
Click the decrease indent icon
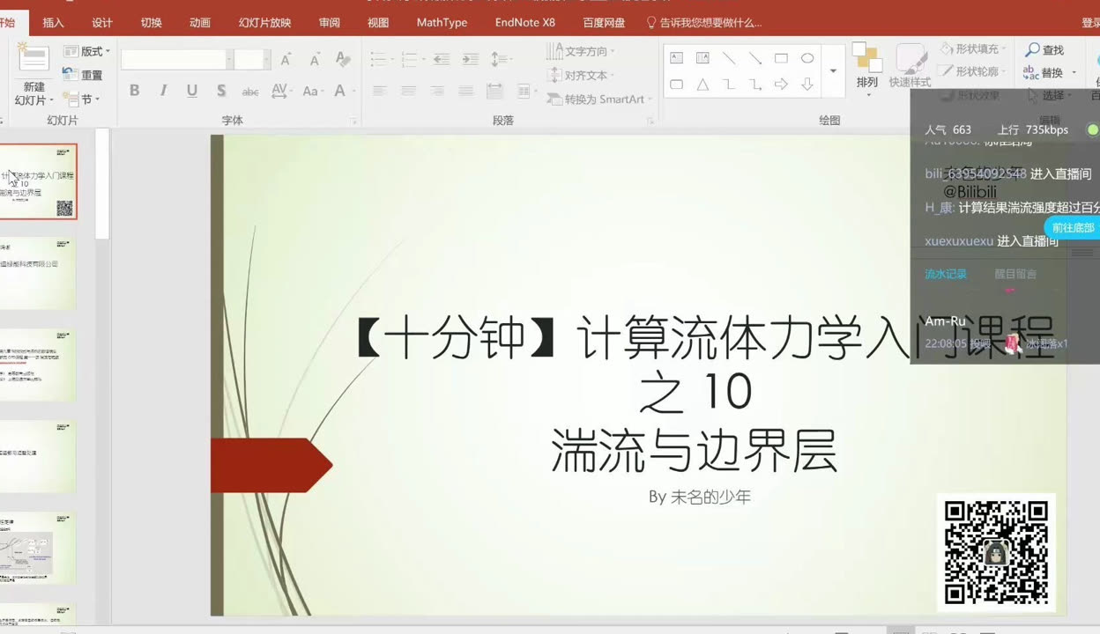442,60
